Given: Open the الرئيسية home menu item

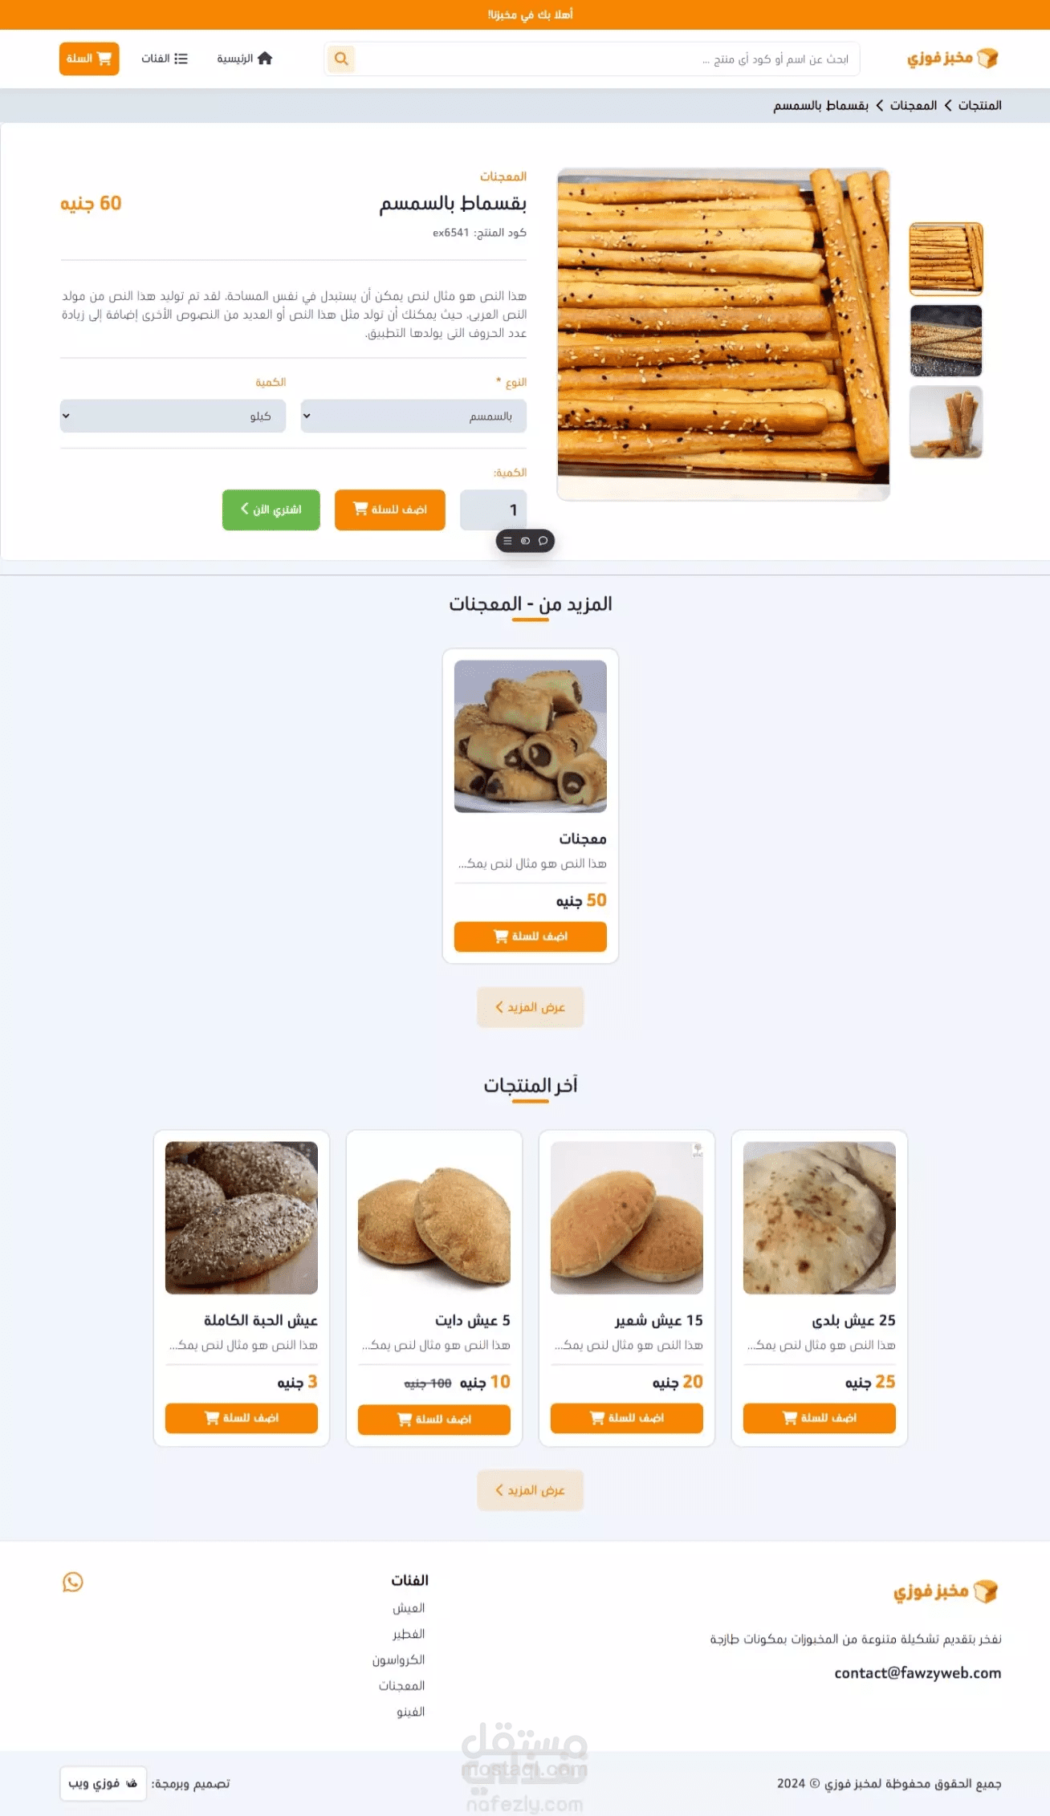Looking at the screenshot, I should (245, 59).
